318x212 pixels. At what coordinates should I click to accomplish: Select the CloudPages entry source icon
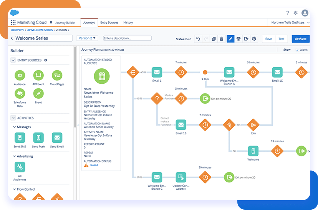[57, 75]
